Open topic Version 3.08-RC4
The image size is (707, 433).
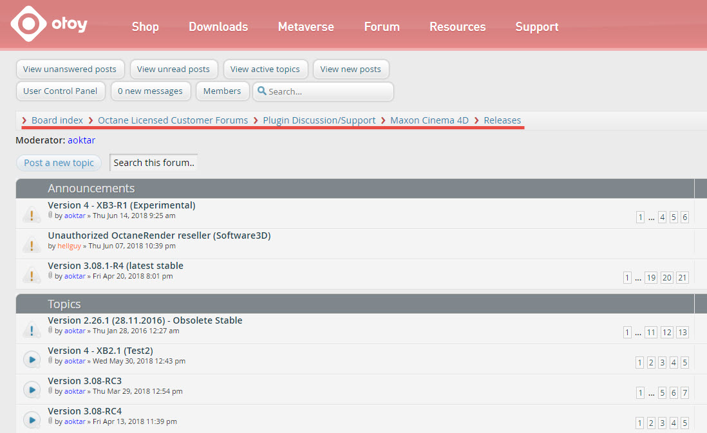coord(85,410)
